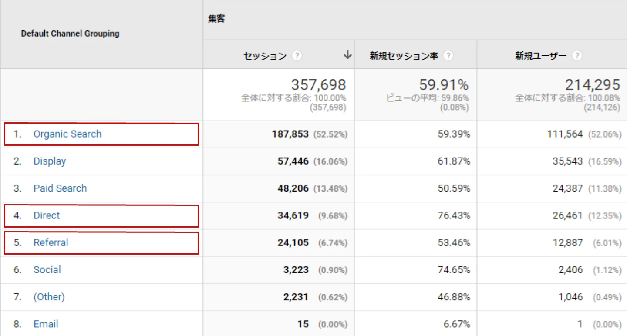
Task: Click the Default Channel Grouping header
Action: click(70, 34)
